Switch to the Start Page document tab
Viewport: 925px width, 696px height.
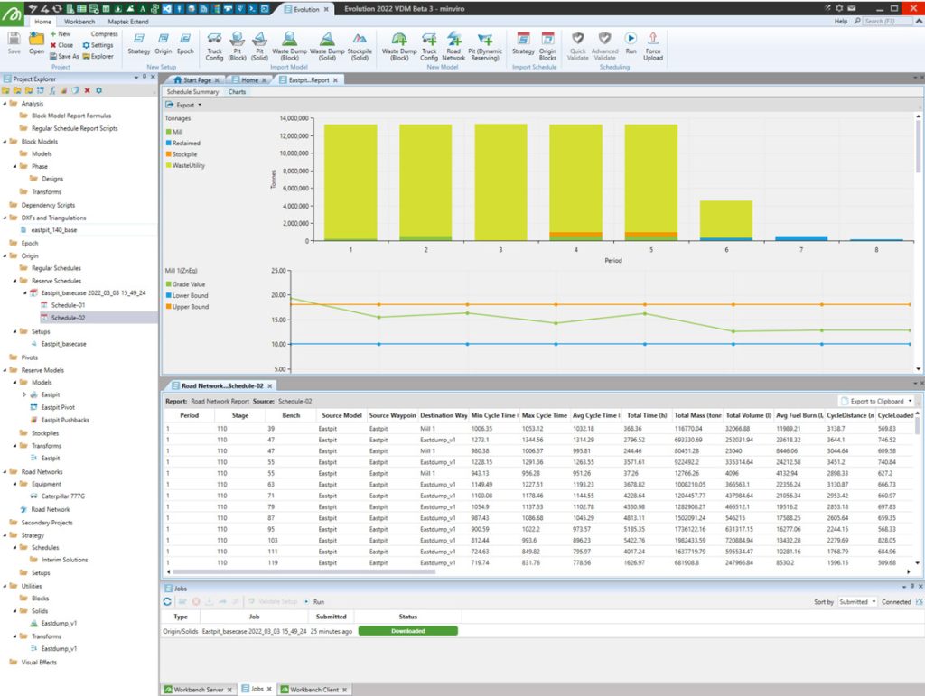[x=197, y=80]
